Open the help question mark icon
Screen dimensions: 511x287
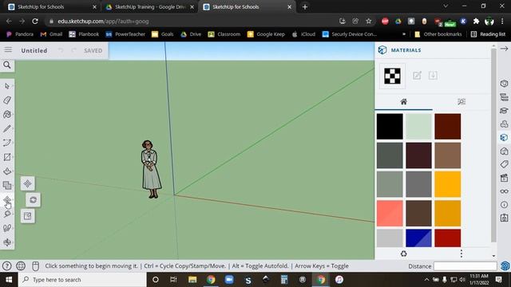coord(6,265)
